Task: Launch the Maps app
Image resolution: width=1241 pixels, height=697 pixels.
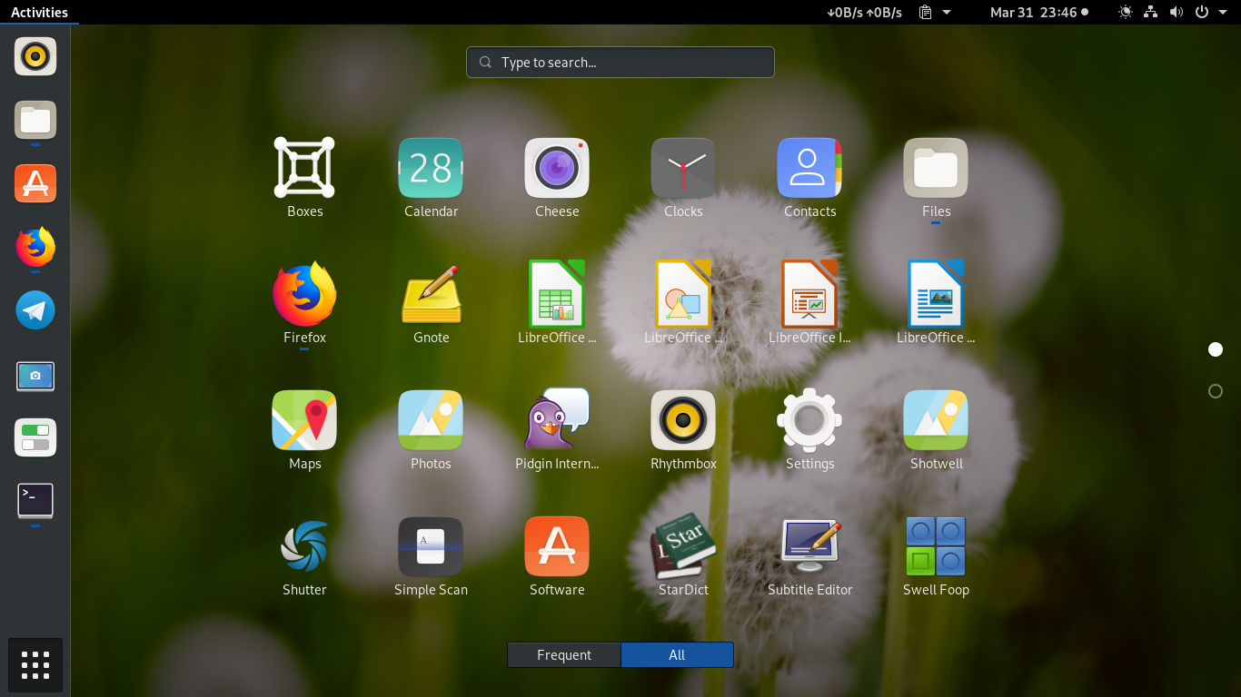Action: click(304, 420)
